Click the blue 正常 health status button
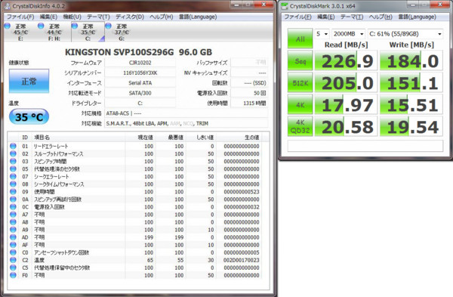Image resolution: width=453 pixels, height=297 pixels. coord(29,81)
